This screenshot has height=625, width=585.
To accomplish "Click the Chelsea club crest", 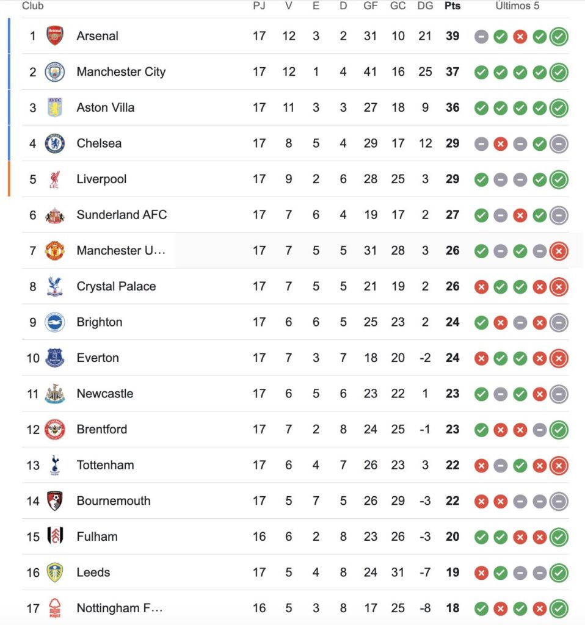I will [x=55, y=143].
